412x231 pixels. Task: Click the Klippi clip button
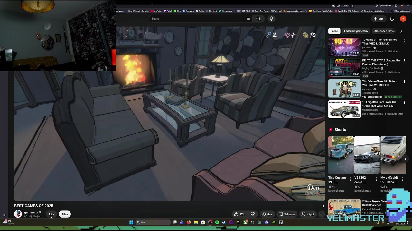(x=307, y=214)
